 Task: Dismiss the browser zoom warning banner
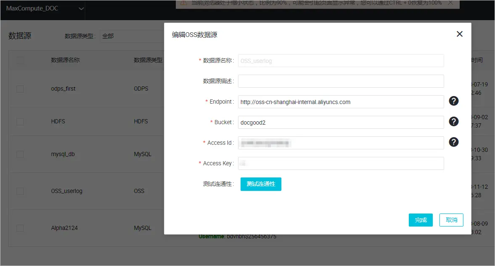pos(450,3)
